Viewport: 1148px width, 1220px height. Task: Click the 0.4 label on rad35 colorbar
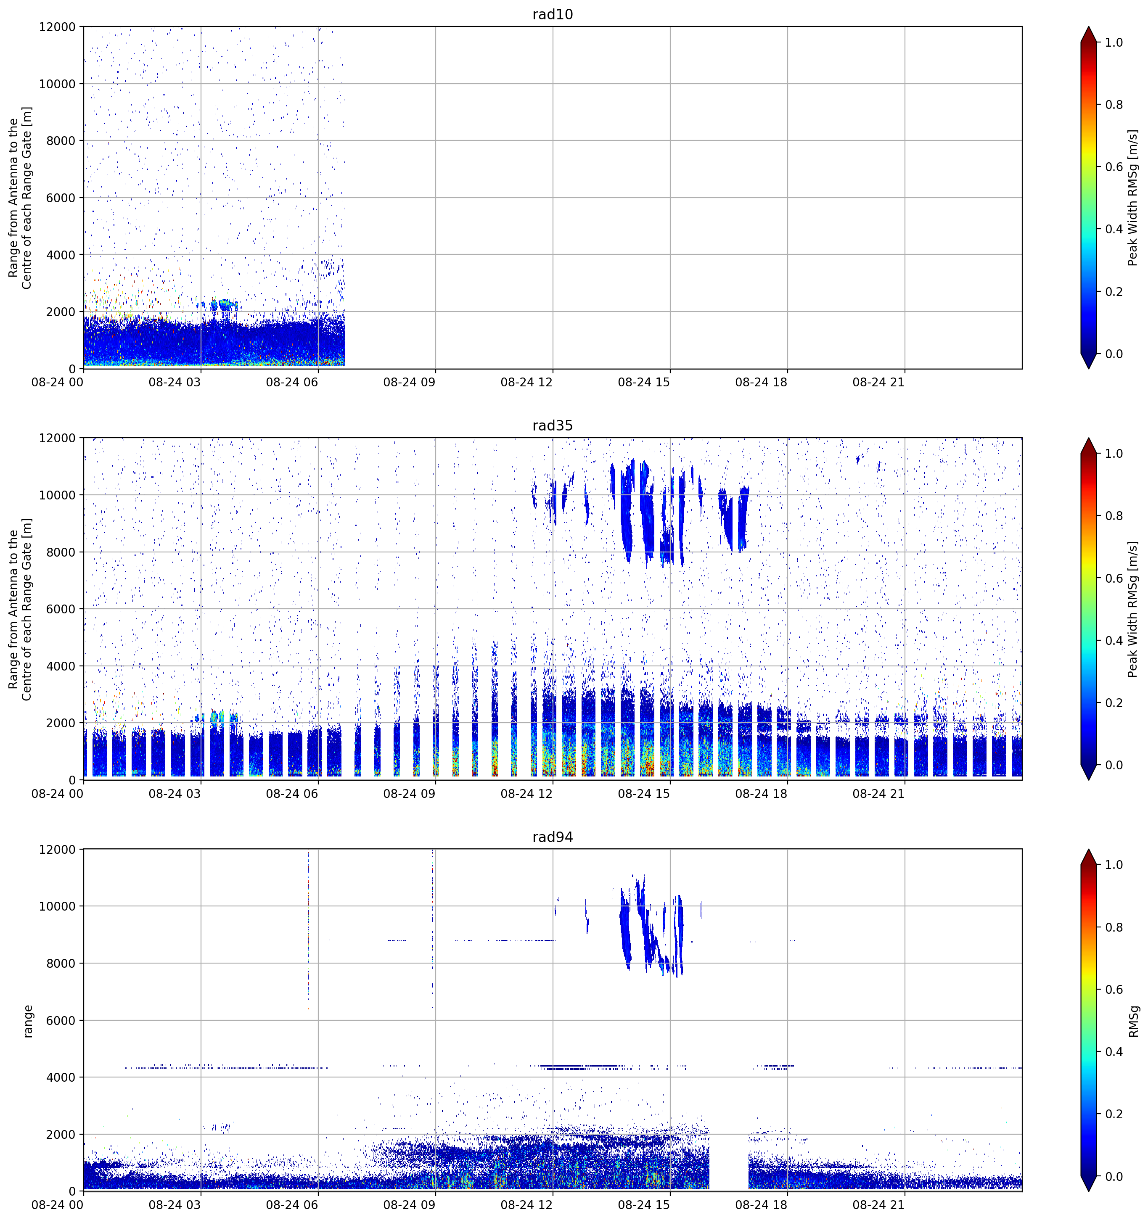1114,641
